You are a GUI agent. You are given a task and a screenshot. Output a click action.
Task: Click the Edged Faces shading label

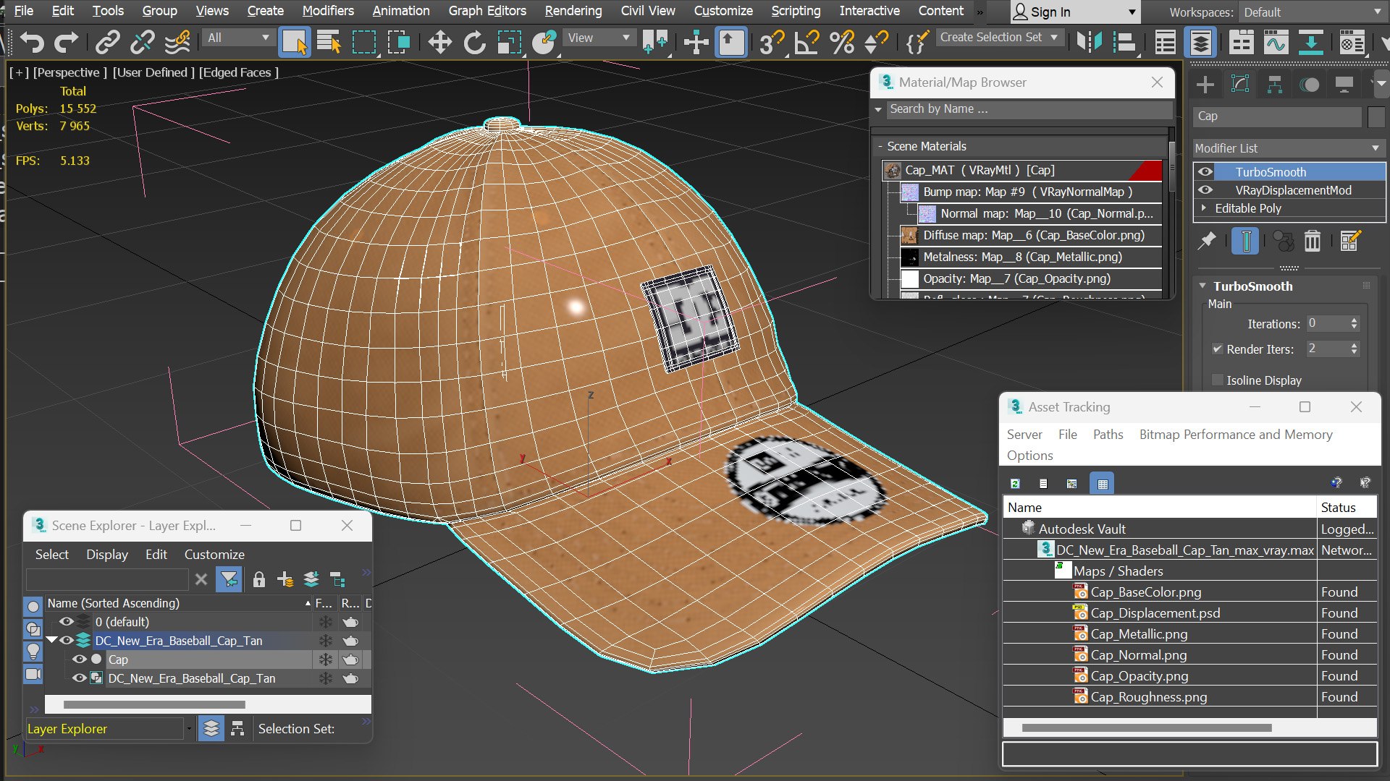click(x=239, y=72)
